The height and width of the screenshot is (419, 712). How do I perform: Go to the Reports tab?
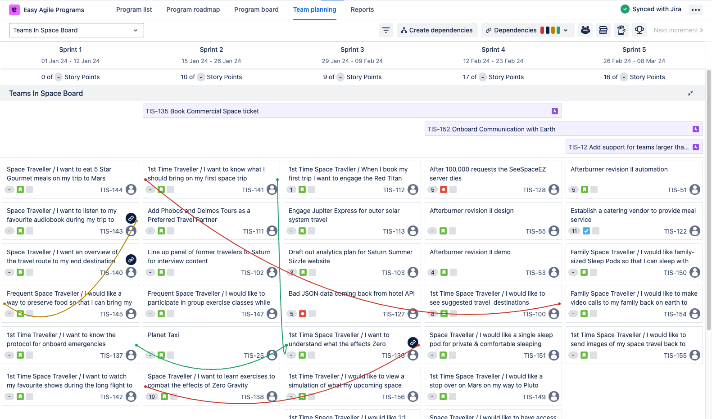point(362,9)
